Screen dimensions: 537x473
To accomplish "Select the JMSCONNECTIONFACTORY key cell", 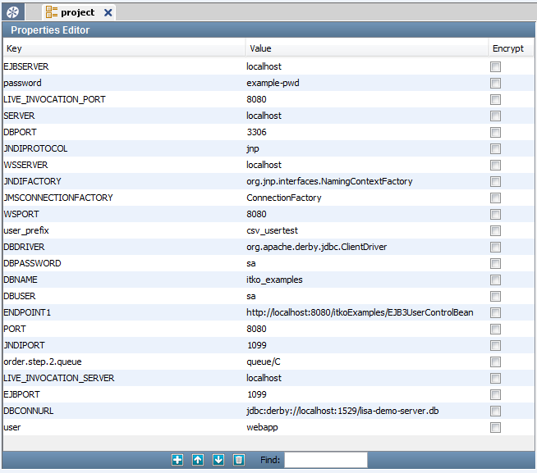I will 124,198.
